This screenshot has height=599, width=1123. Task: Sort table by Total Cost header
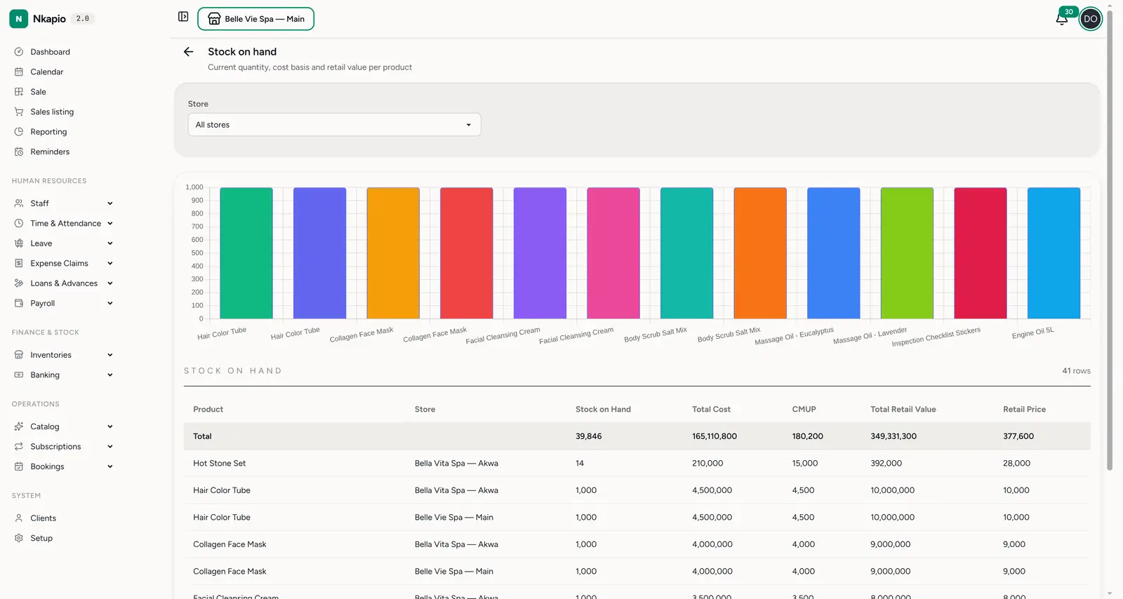[x=711, y=410]
